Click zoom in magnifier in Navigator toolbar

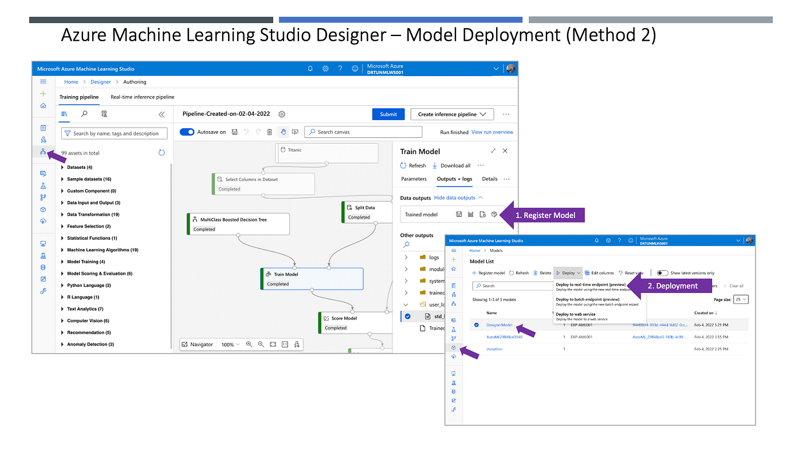point(249,344)
